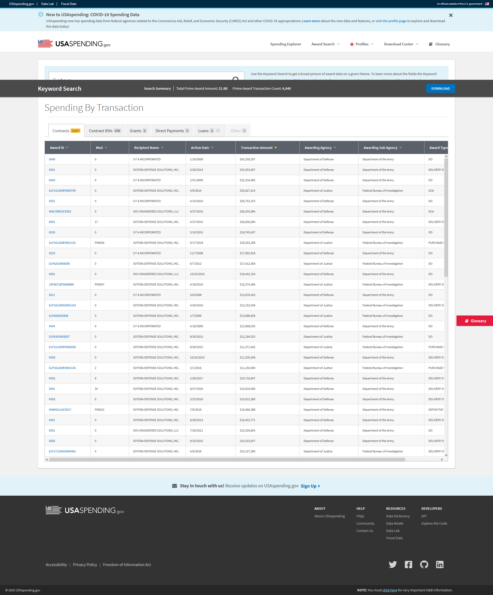Screen dimensions: 493x595
Task: Click the blue DOWNLOAD button
Action: [x=440, y=88]
